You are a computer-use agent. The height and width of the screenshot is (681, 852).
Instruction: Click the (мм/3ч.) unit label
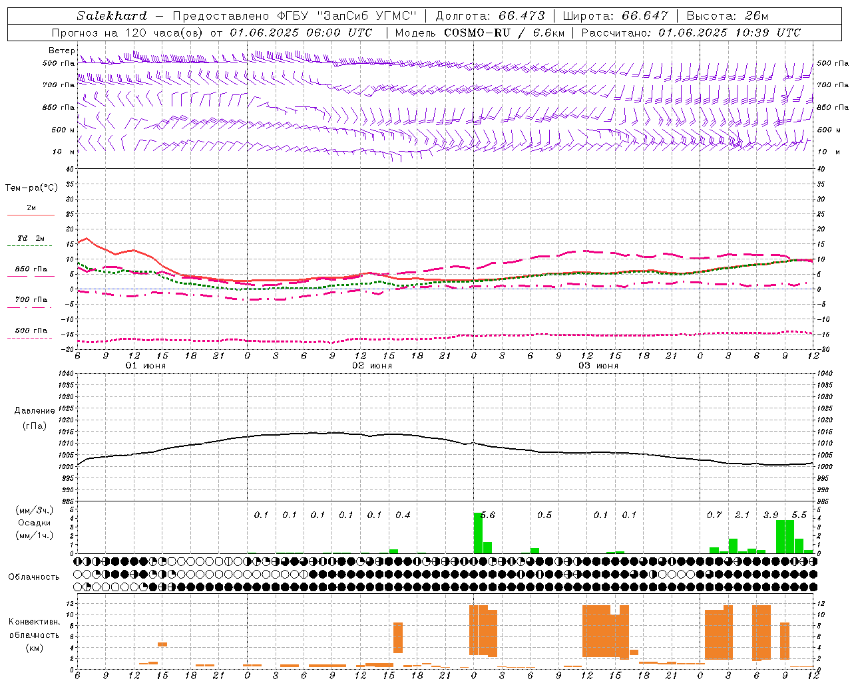35,510
